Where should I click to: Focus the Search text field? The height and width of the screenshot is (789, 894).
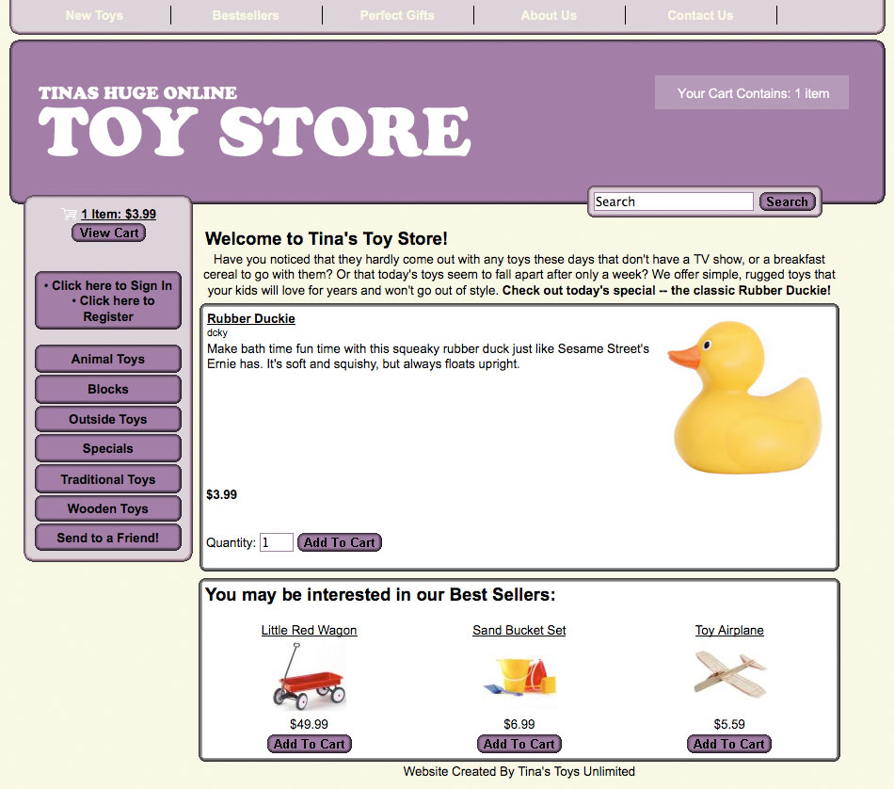pos(673,201)
